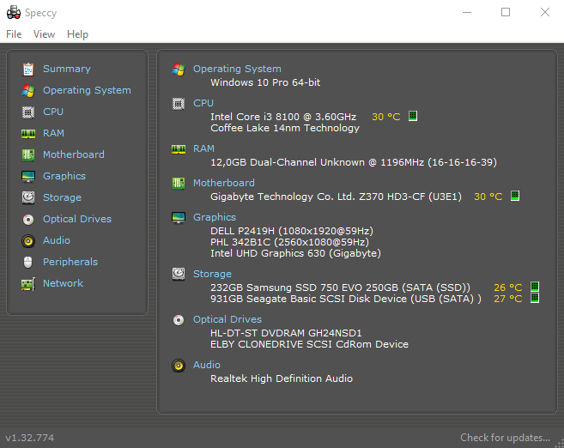Click the Storage heading link in summary

coord(212,274)
